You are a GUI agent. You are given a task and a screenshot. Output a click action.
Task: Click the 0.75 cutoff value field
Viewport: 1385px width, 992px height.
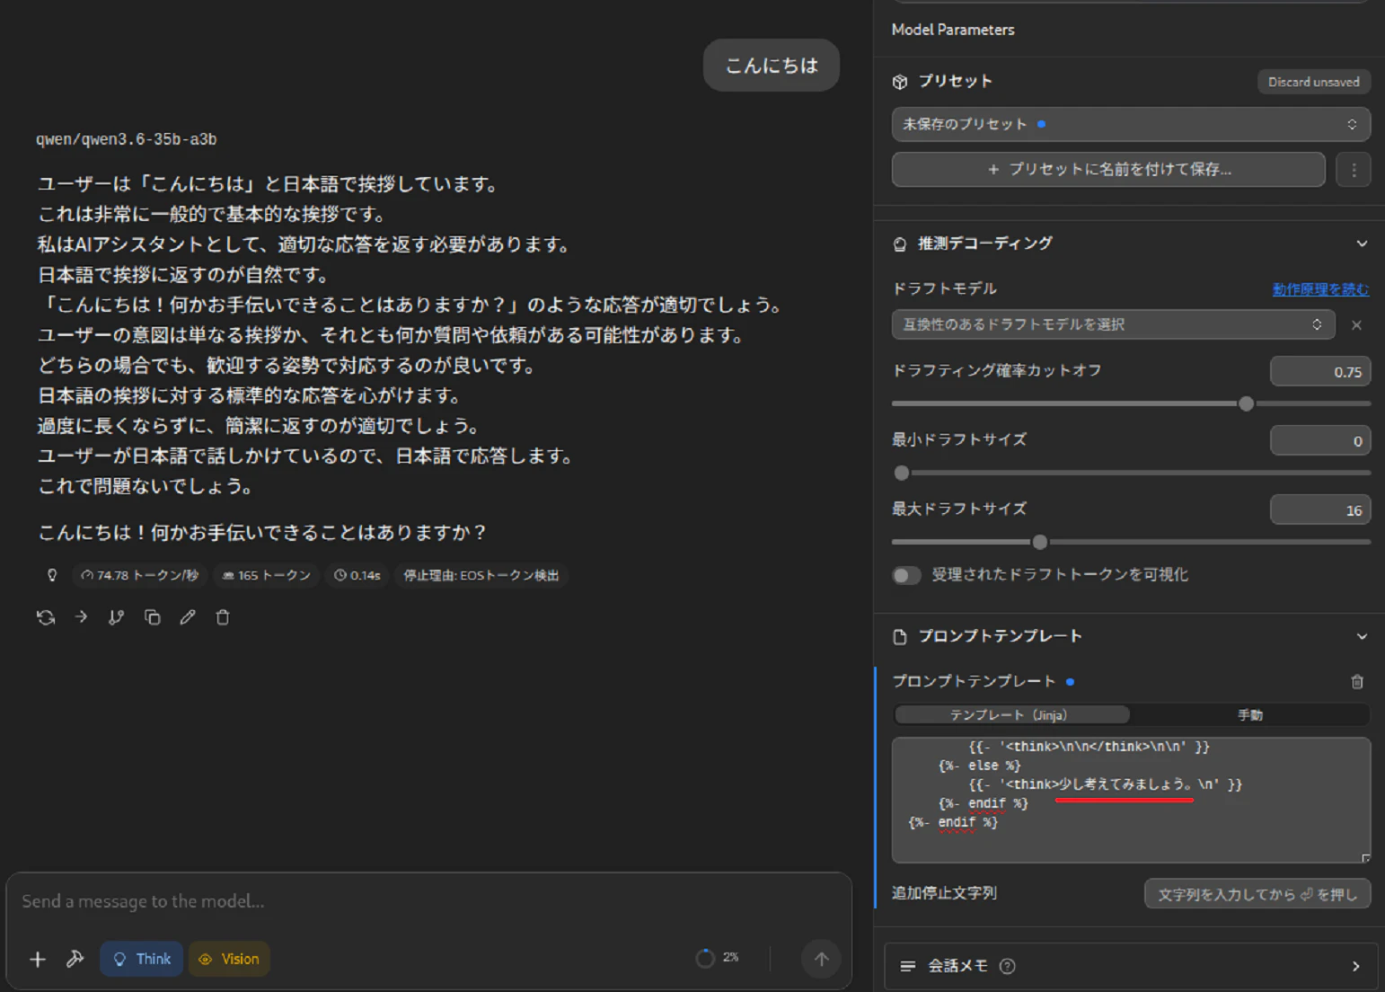pyautogui.click(x=1319, y=371)
